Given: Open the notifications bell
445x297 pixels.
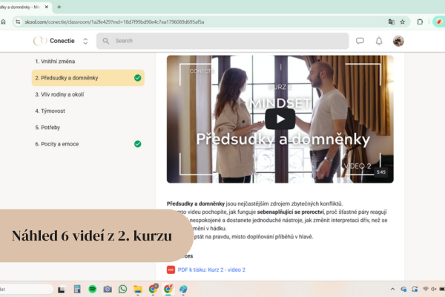Looking at the screenshot, I should (x=379, y=41).
